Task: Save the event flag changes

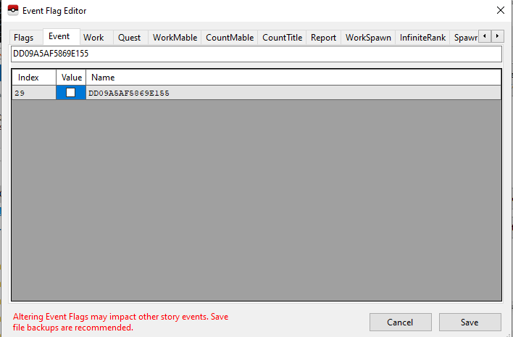Action: [469, 322]
